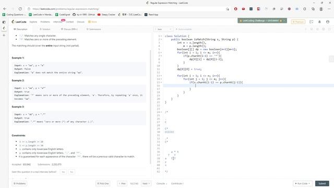The width and height of the screenshot is (334, 188).
Task: Go back using the browser back arrow
Action: click(5, 9)
